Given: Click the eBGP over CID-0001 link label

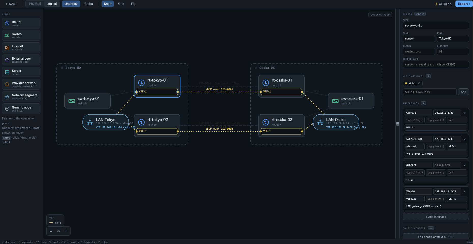Looking at the screenshot, I should (219, 89).
